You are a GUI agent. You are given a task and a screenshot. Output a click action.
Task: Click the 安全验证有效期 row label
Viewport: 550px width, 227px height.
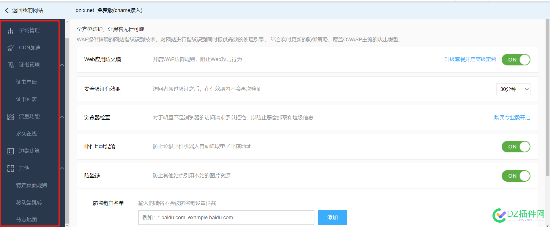pos(102,89)
